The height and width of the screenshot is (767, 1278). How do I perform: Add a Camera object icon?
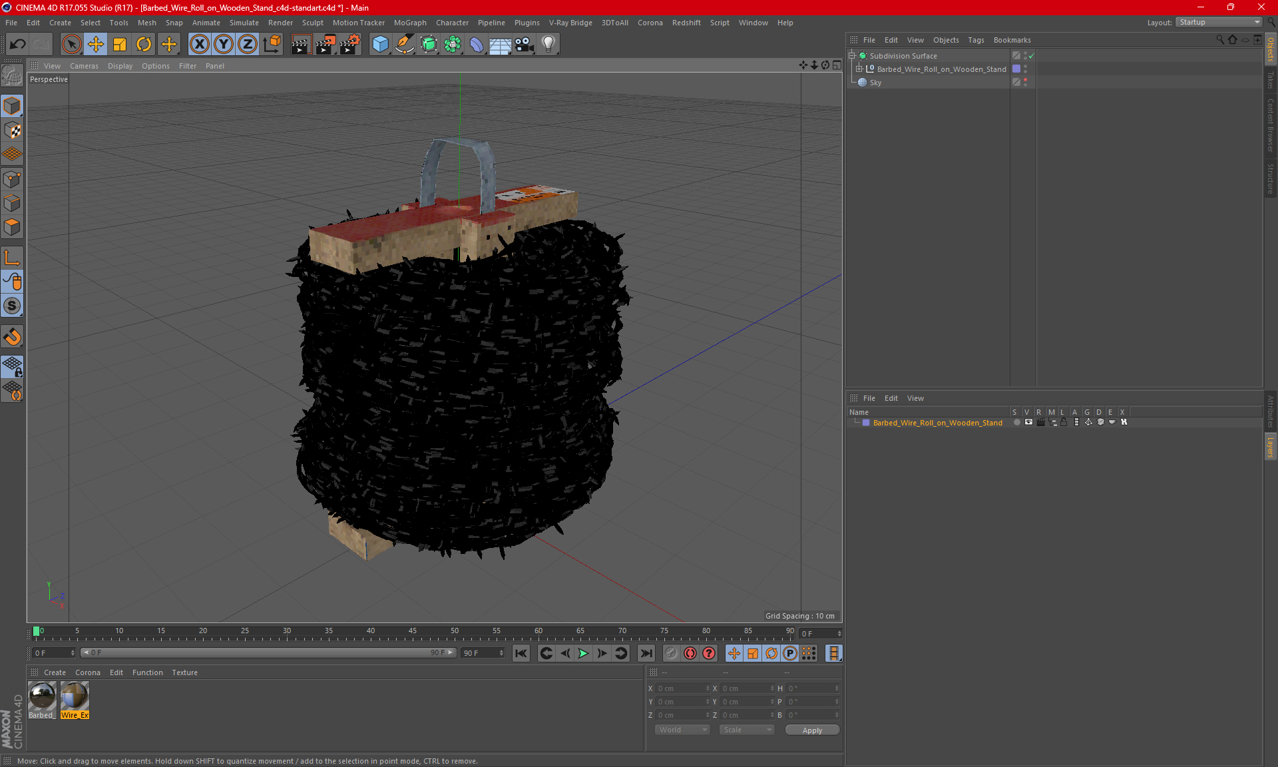pos(525,44)
